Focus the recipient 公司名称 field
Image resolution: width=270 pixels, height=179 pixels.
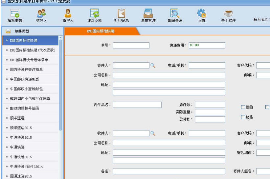click(x=169, y=143)
